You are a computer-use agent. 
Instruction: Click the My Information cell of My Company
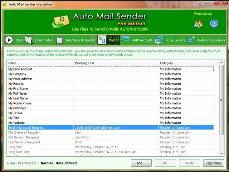click(x=186, y=74)
